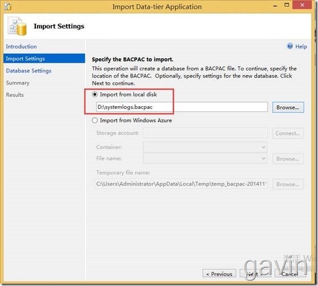Click the Storage account input field
Screen dimensions: 318x286
(205, 133)
